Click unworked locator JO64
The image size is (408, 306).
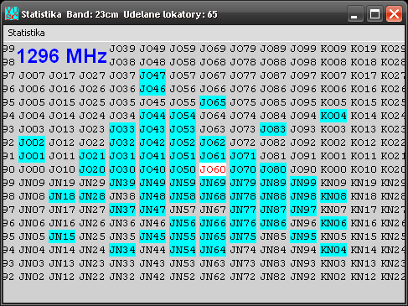click(213, 116)
